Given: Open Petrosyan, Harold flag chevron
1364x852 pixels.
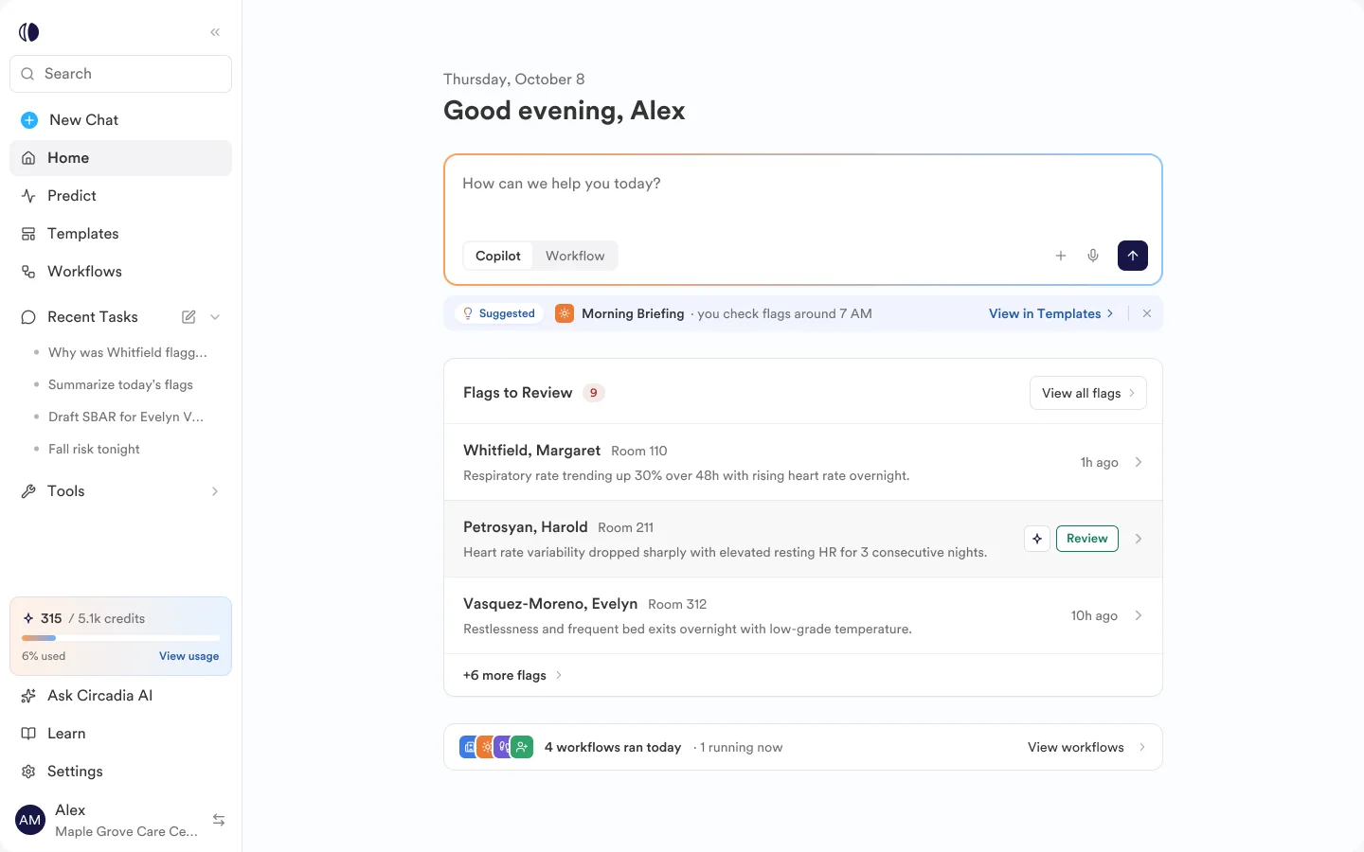Looking at the screenshot, I should [1139, 539].
